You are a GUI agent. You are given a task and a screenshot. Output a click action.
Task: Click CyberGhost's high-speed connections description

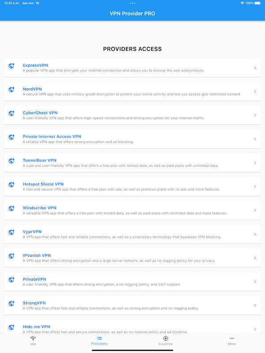[x=114, y=118]
